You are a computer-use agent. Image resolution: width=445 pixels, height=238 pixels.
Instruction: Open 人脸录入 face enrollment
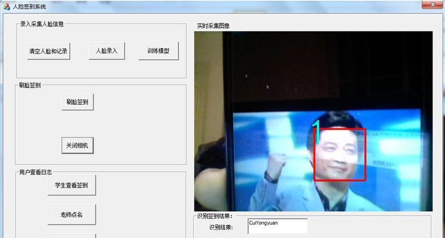coord(106,51)
